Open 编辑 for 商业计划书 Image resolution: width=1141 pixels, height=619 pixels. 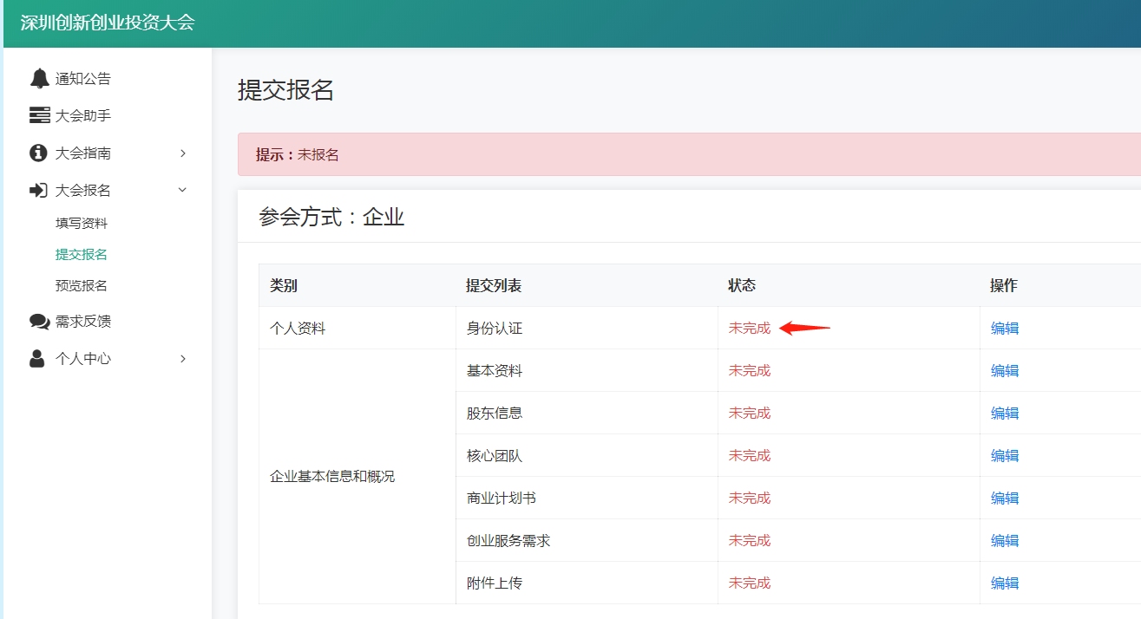click(1005, 498)
